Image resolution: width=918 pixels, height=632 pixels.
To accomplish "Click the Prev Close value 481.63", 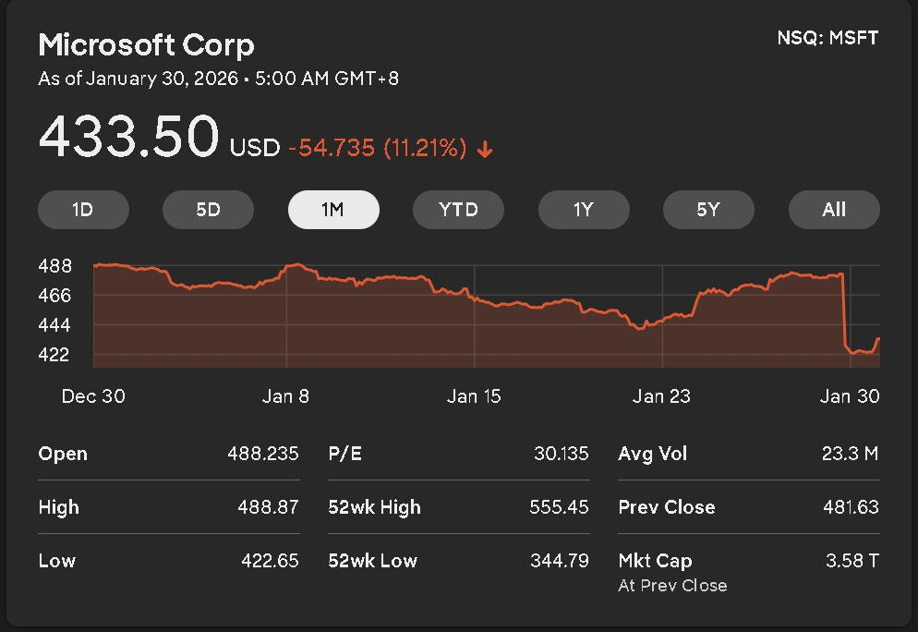I will coord(851,507).
